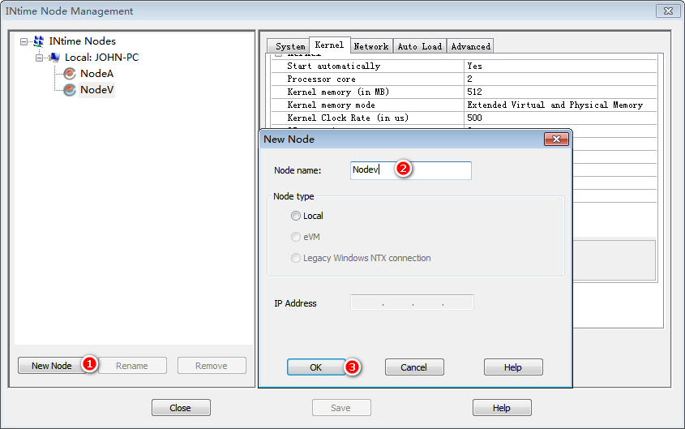Click the clock rate value 500
Image resolution: width=685 pixels, height=429 pixels.
point(474,118)
